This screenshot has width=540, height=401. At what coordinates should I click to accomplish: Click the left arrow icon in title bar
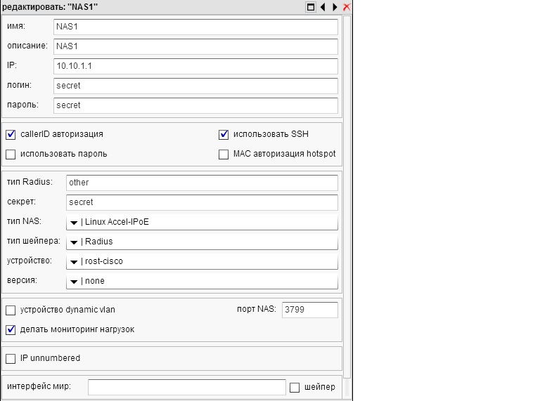pyautogui.click(x=323, y=7)
